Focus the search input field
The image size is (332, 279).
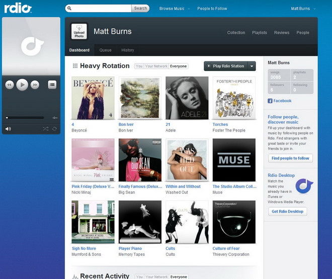coord(101,8)
